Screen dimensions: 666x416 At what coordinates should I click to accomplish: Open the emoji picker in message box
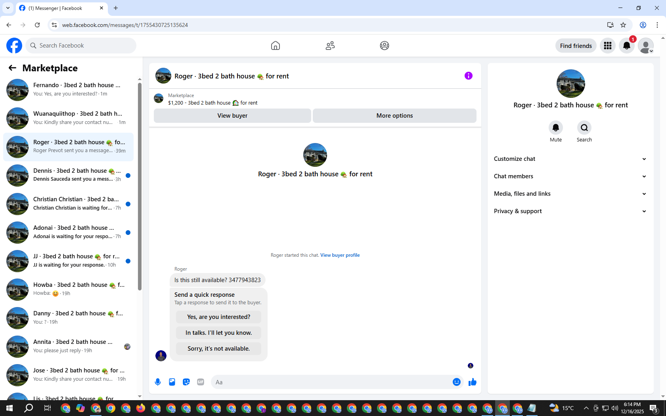click(x=457, y=382)
